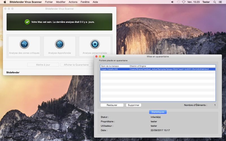Zoom the Mise en quarantaine window with the green button

point(103,57)
